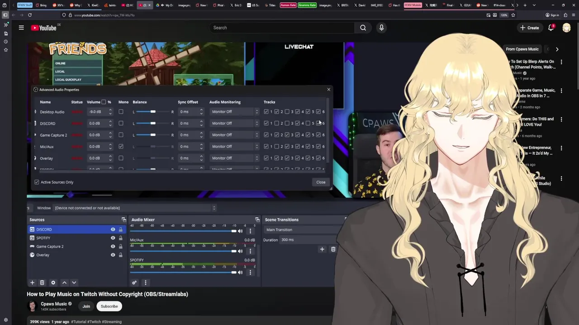This screenshot has width=579, height=325.
Task: Open Game Capture 2 monitoring dropdown
Action: tap(234, 135)
